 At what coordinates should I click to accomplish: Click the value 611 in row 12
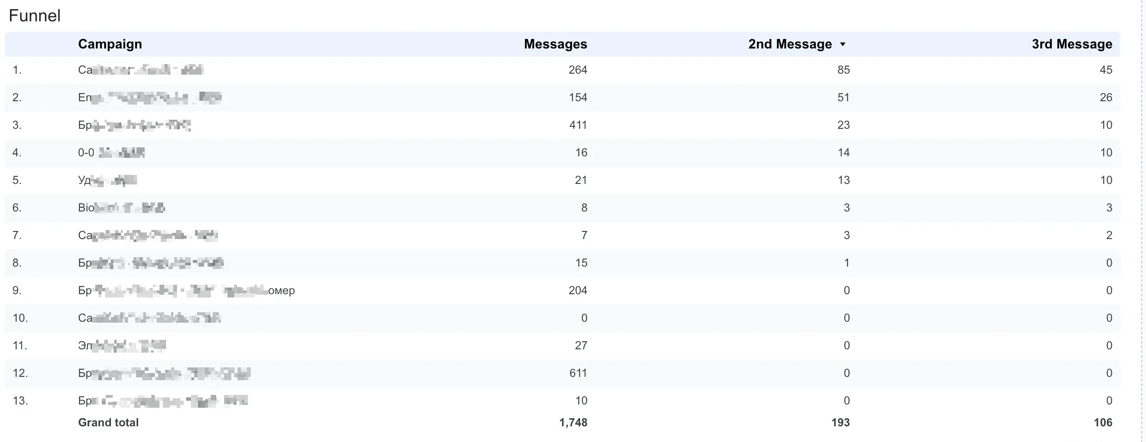coord(577,373)
